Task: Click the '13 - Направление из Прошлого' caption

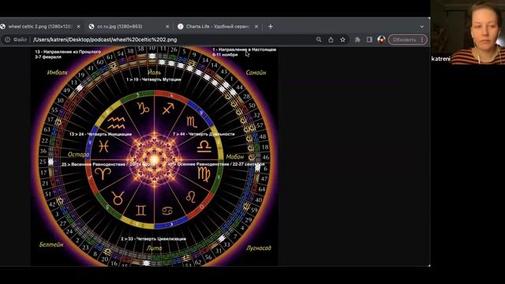Action: pyautogui.click(x=68, y=51)
